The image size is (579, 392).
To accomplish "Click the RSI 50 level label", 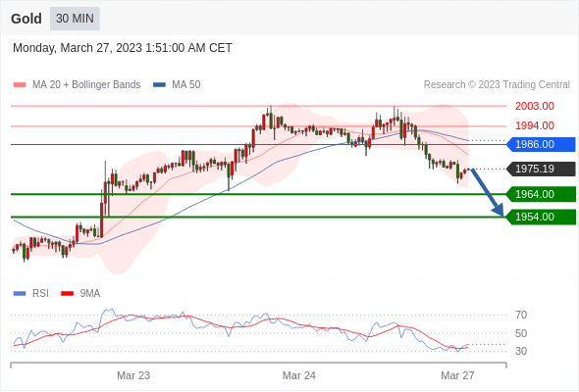I will coord(521,333).
